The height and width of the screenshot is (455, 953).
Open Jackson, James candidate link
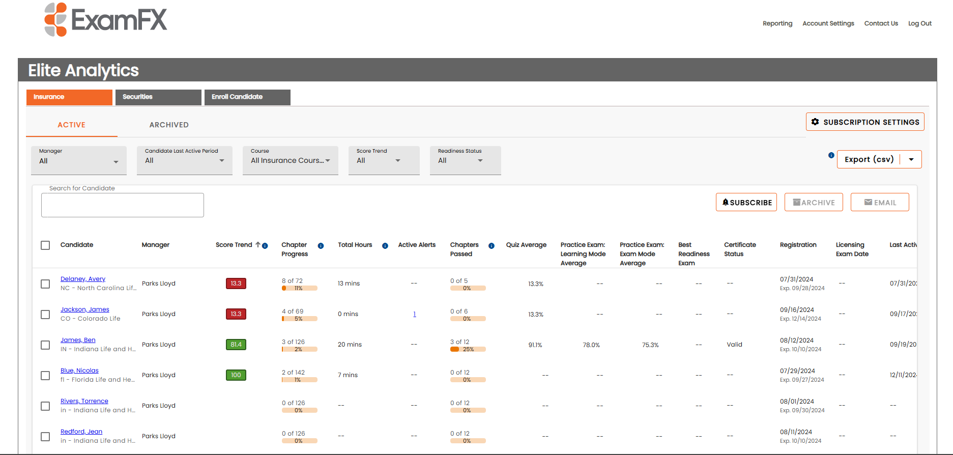[x=84, y=309]
